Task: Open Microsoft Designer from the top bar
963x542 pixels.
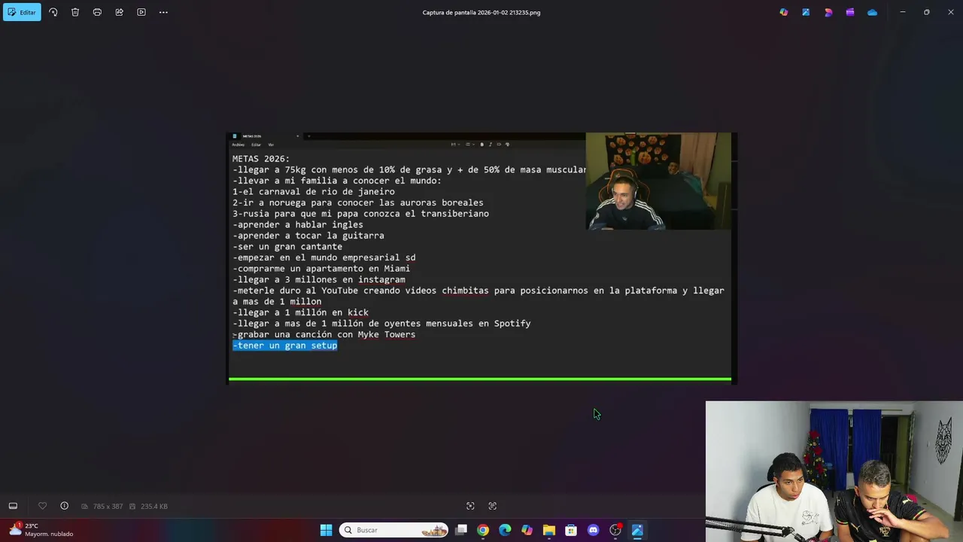Action: pos(828,12)
